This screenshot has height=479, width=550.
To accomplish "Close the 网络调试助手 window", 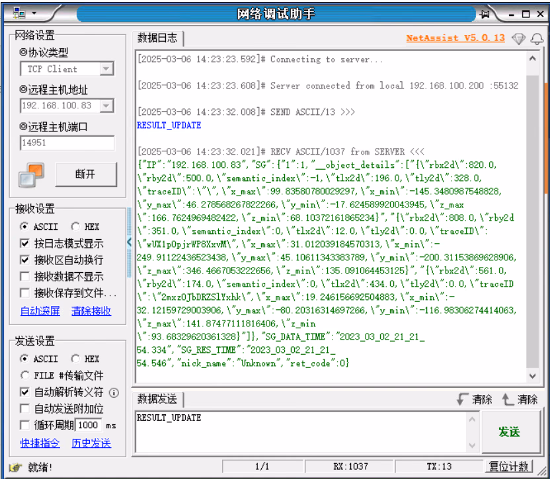I will click(x=540, y=14).
